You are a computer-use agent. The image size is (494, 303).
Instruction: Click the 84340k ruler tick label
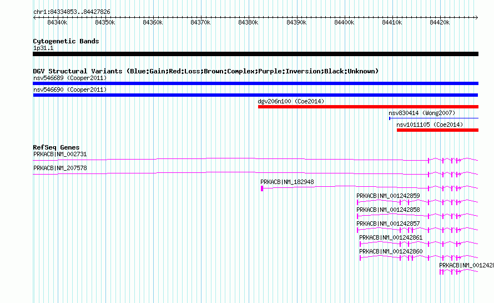tap(57, 22)
